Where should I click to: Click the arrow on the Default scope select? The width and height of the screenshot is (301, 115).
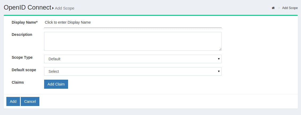219,71
